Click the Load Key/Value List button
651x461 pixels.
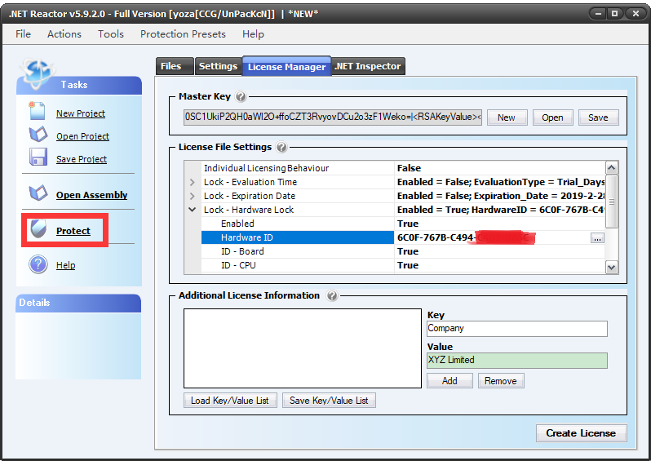point(231,400)
